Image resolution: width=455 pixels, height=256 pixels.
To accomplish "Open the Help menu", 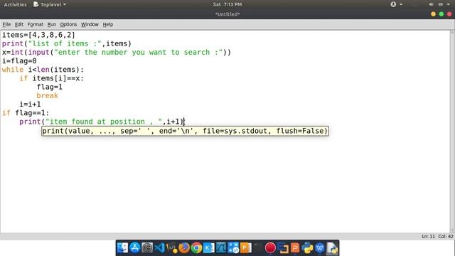I will click(108, 24).
